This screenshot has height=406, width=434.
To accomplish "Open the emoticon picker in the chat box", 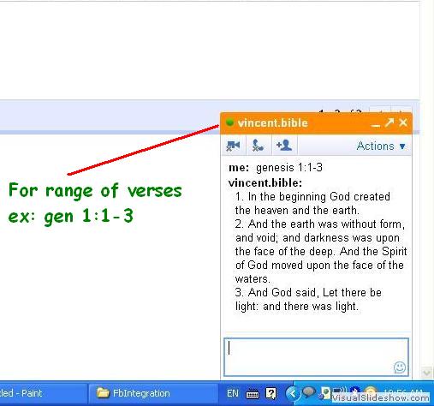I will (400, 367).
